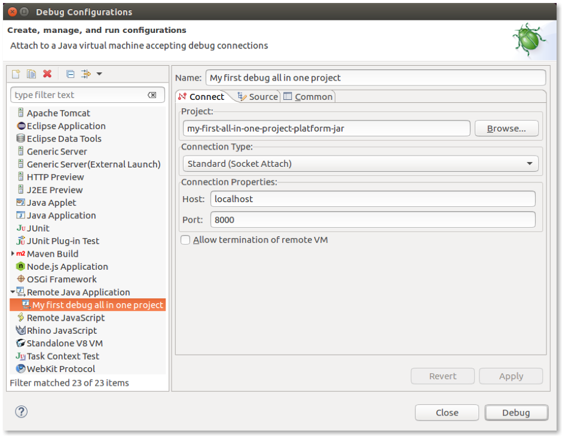Click the New launch configuration icon
The height and width of the screenshot is (436, 562).
pos(16,74)
